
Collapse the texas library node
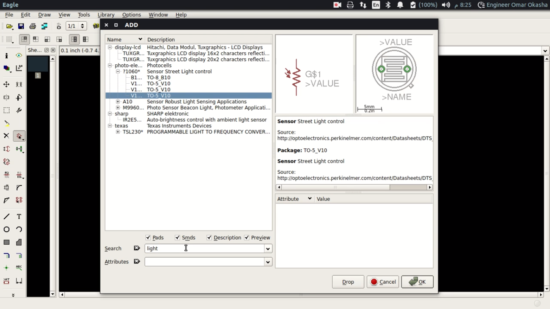click(110, 126)
